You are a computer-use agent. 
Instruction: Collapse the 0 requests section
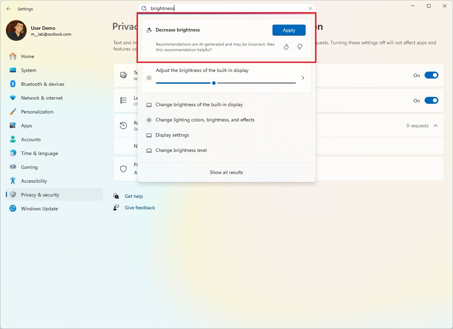click(x=436, y=125)
